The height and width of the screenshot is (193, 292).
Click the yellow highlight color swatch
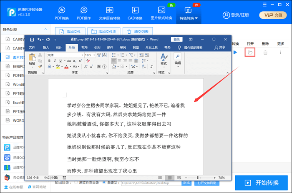[x=58, y=67]
